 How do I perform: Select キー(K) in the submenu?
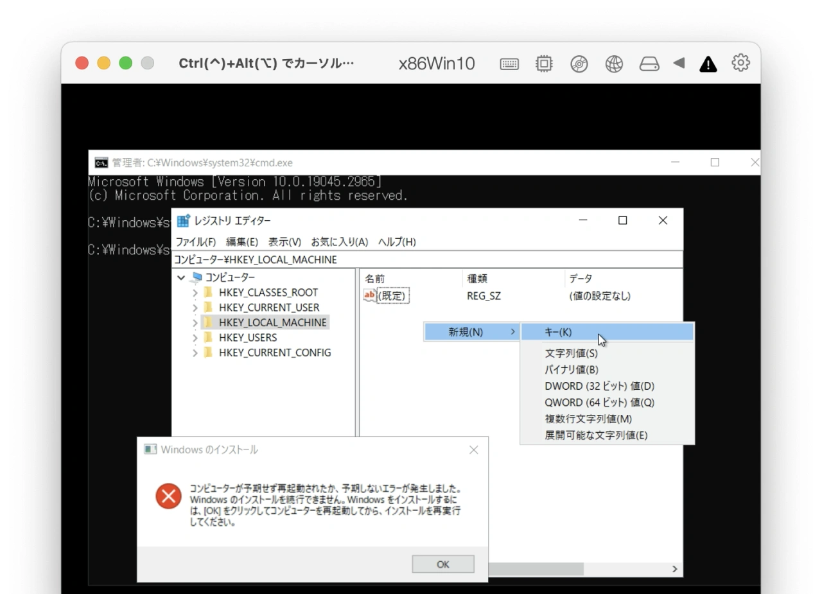point(557,332)
